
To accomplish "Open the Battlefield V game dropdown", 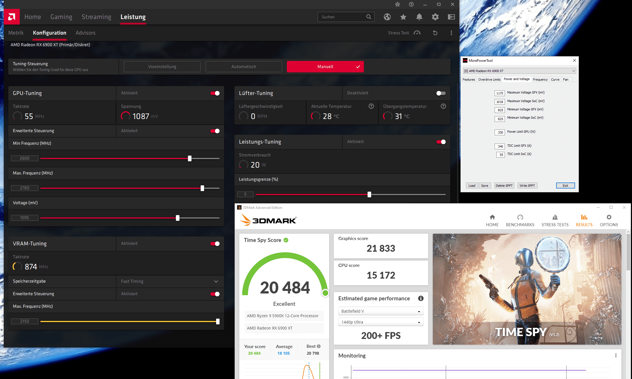I will coord(381,311).
